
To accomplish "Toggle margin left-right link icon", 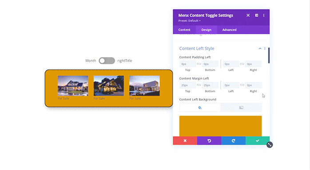I will (x=242, y=85).
